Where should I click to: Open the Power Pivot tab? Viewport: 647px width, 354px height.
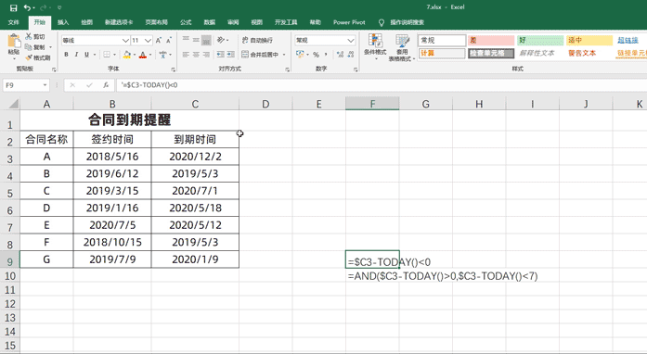349,22
